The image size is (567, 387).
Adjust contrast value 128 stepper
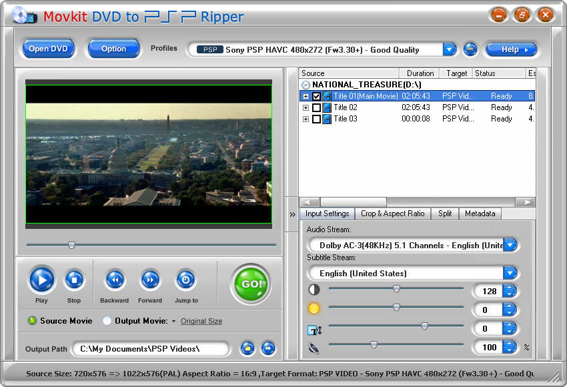(510, 291)
